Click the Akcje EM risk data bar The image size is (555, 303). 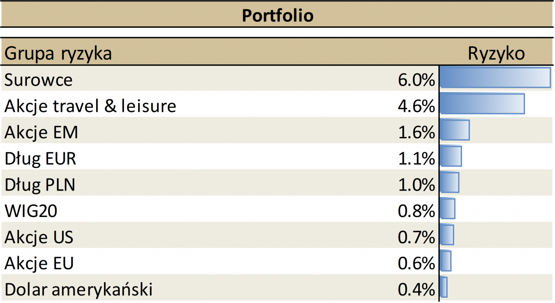[x=455, y=130]
